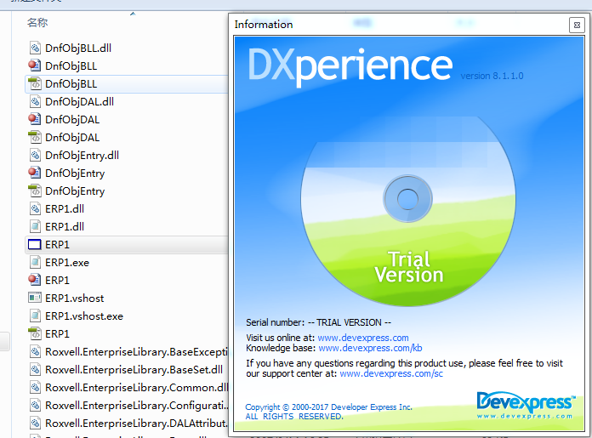Click the red-ball icon beside ERP1

pos(34,280)
